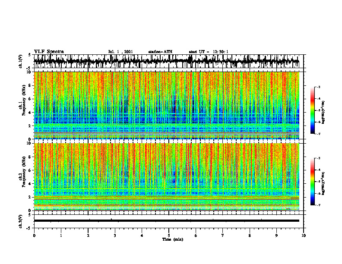Click the "station=ATH" header text
The width and height of the screenshot is (342, 264).
pyautogui.click(x=160, y=52)
